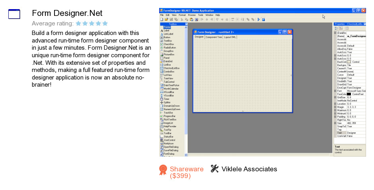Viewport: 374px width, 190px height.
Task: Open the Process menu
Action: pos(192,15)
